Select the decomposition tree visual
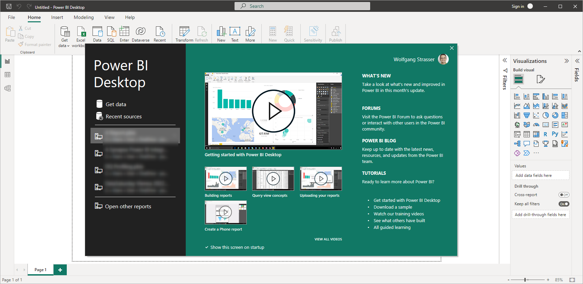The image size is (583, 284). [517, 144]
